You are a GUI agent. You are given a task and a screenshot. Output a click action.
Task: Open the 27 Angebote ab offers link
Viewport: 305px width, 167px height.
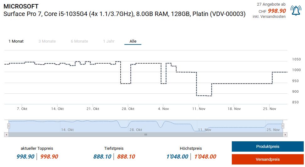tap(271, 4)
